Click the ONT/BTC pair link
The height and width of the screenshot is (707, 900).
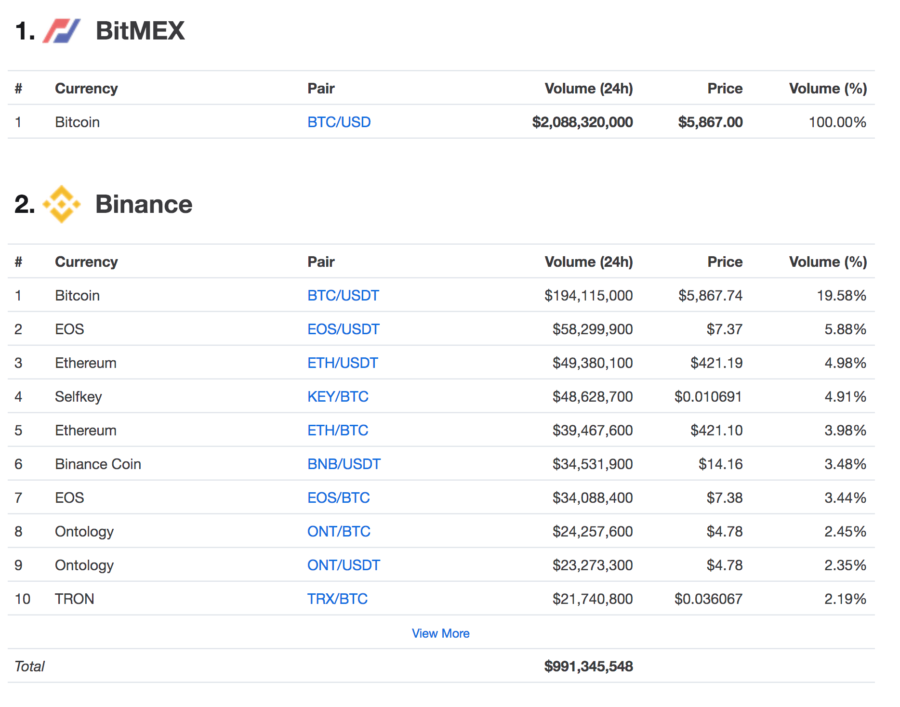[339, 532]
